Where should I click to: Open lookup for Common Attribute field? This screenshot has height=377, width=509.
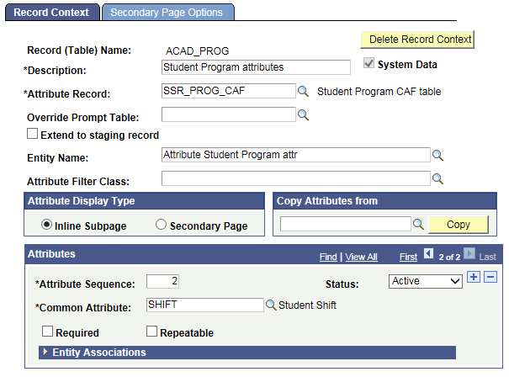coord(271,305)
